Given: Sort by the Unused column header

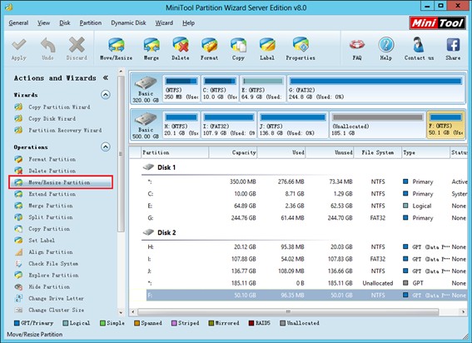Looking at the screenshot, I should pos(330,152).
